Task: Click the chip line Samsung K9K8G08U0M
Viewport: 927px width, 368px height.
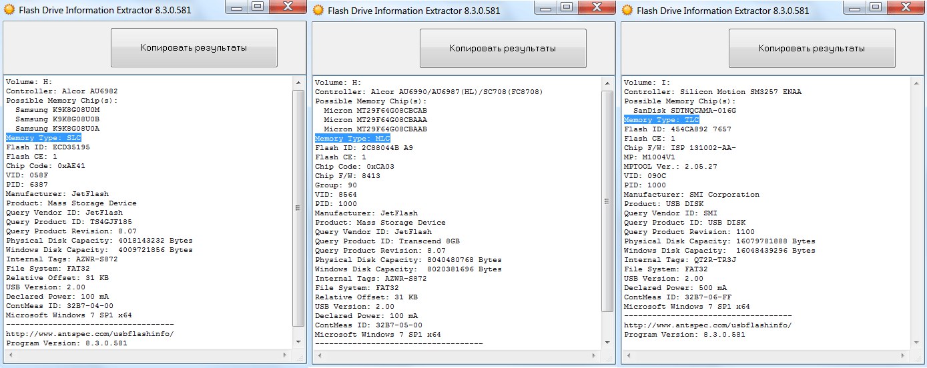Action: pos(57,109)
